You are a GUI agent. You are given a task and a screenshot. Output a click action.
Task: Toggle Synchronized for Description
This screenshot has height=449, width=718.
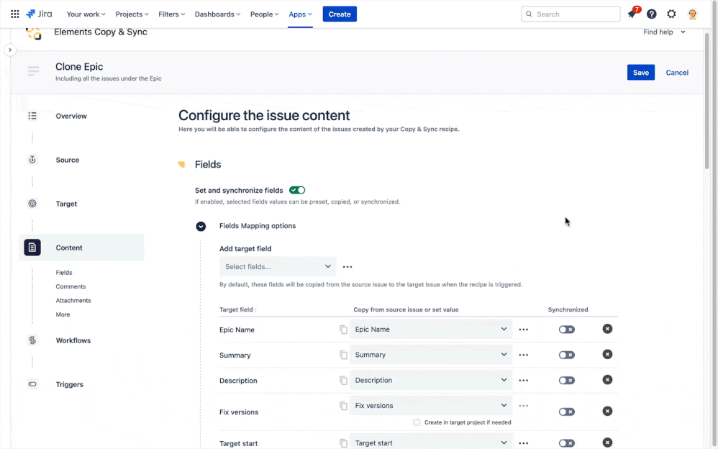(x=566, y=380)
